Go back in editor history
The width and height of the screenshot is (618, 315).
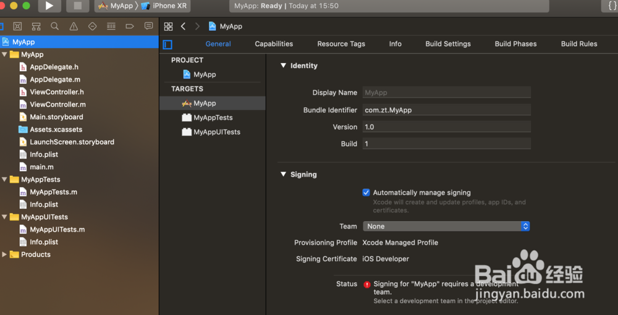(x=183, y=27)
